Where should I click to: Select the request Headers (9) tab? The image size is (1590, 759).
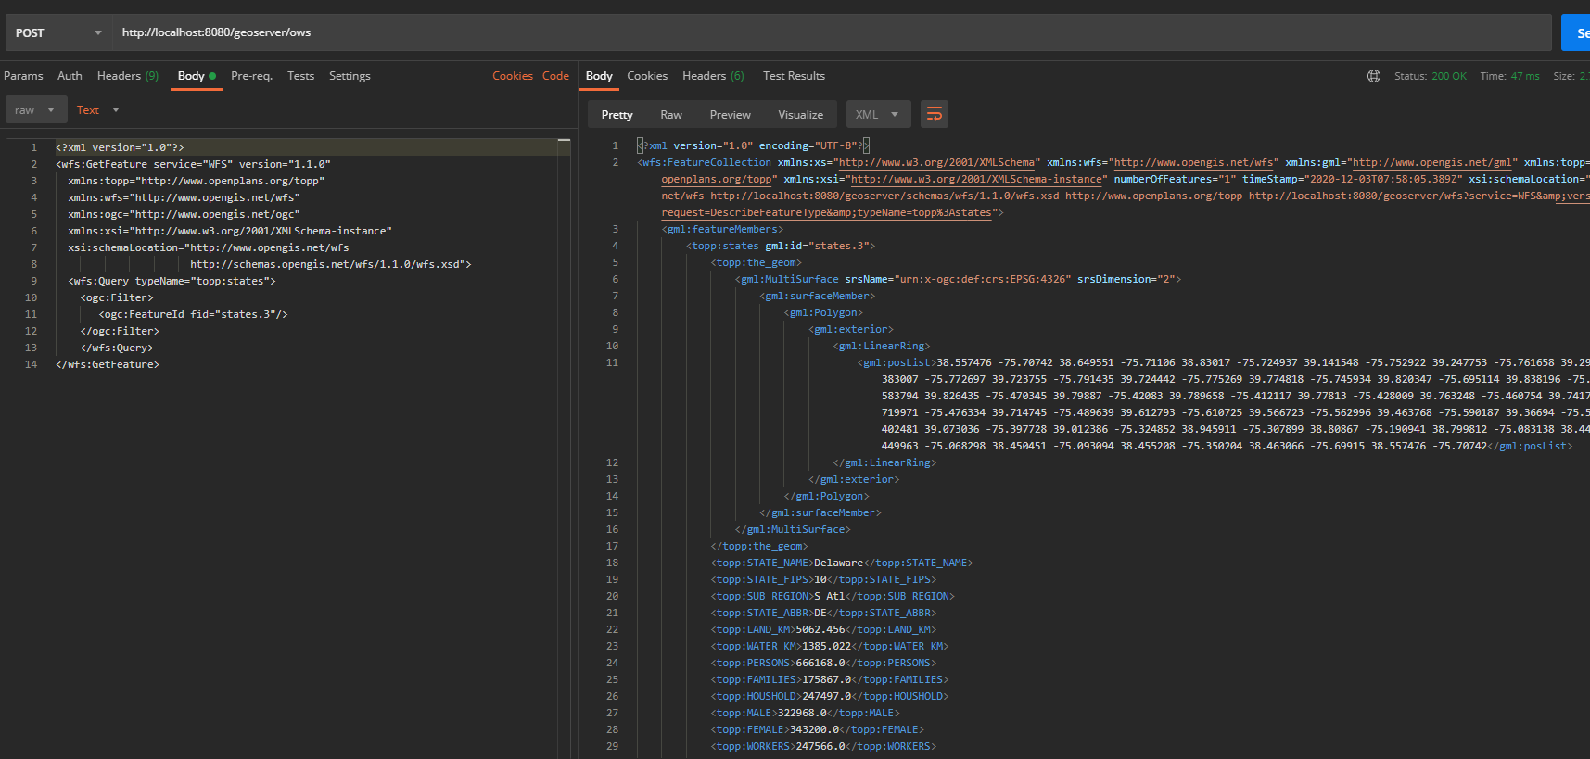click(128, 76)
